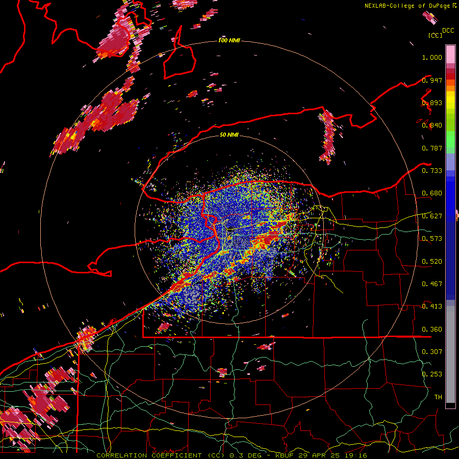Pick the gray lower segment of the color bar
This screenshot has width=459, height=459.
click(x=450, y=354)
